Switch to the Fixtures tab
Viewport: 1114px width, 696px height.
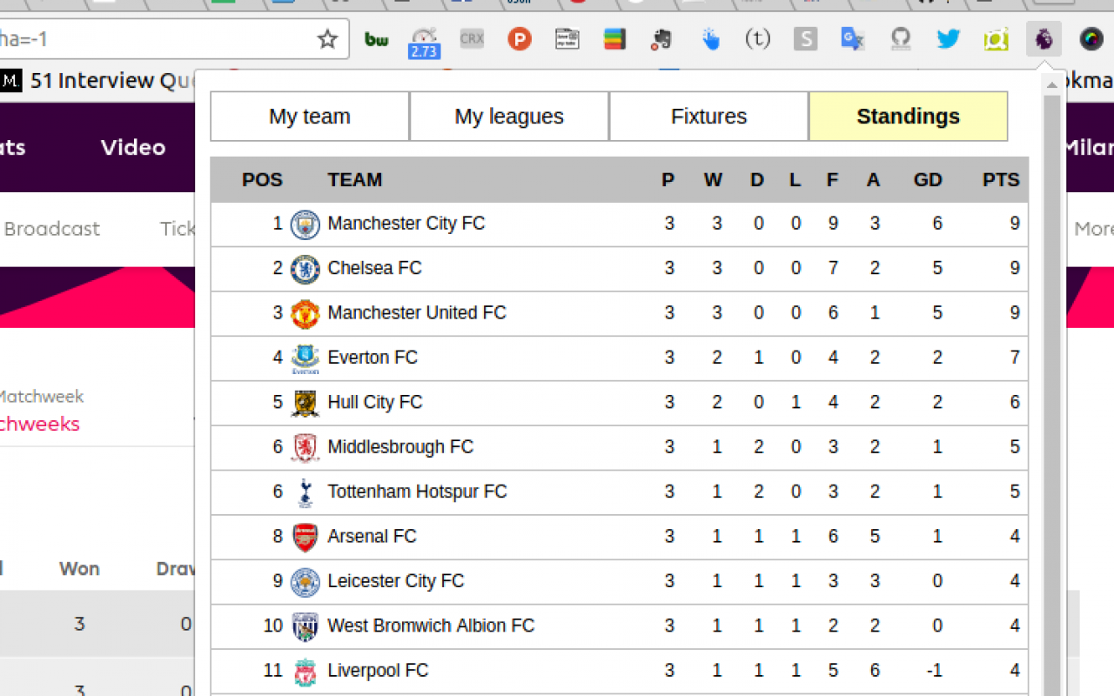click(708, 116)
